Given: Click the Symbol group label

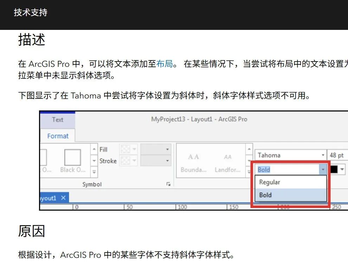Looking at the screenshot, I should point(92,184).
